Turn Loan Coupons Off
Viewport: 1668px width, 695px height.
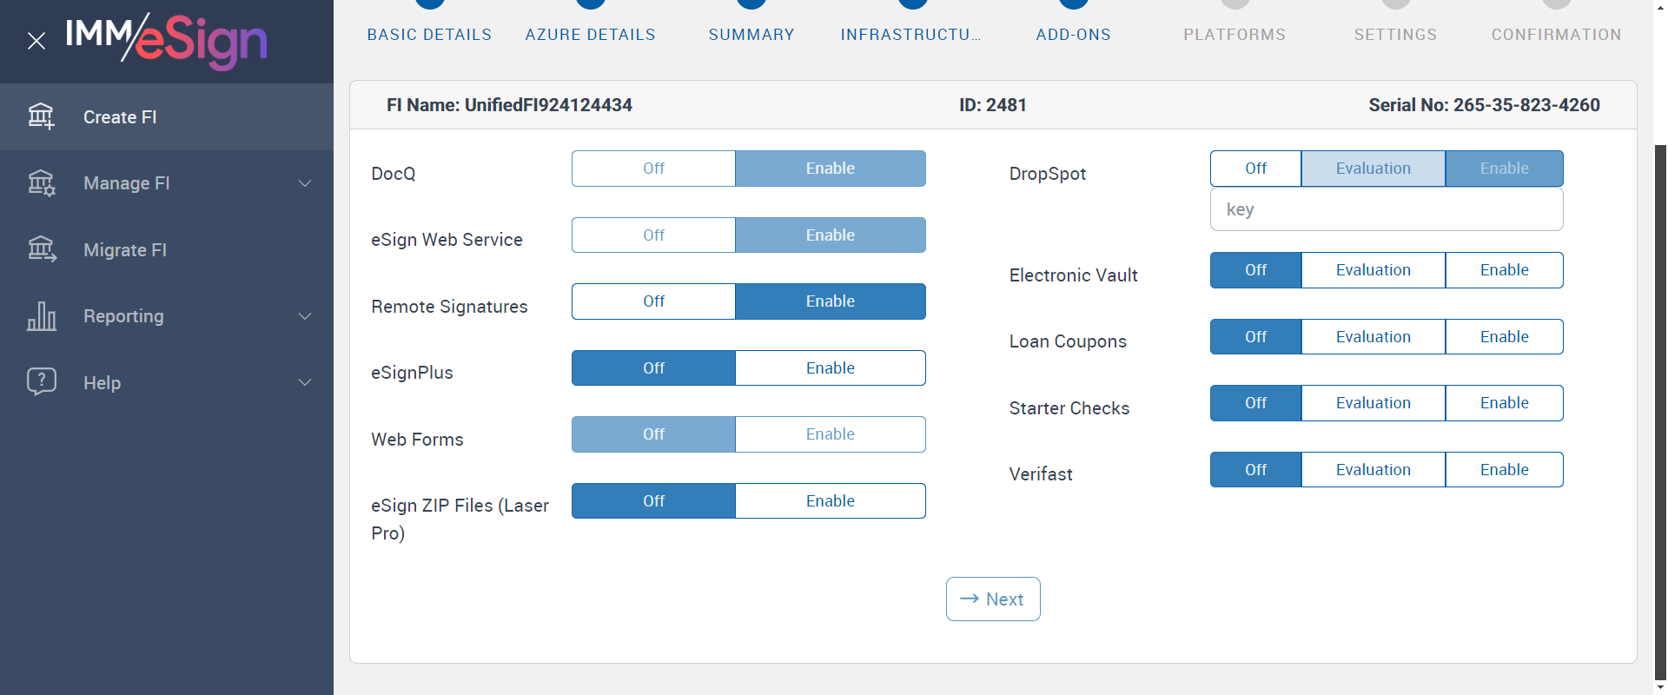point(1256,337)
